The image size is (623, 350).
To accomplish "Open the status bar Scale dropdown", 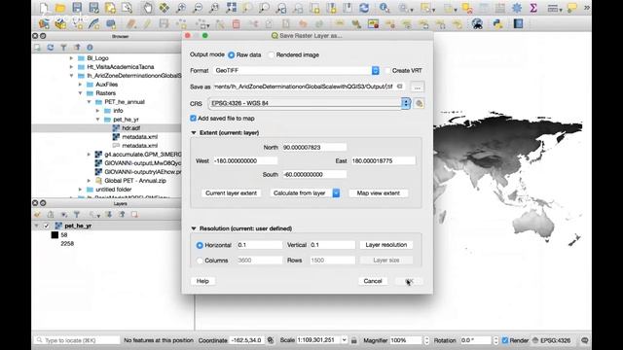I will tap(344, 340).
